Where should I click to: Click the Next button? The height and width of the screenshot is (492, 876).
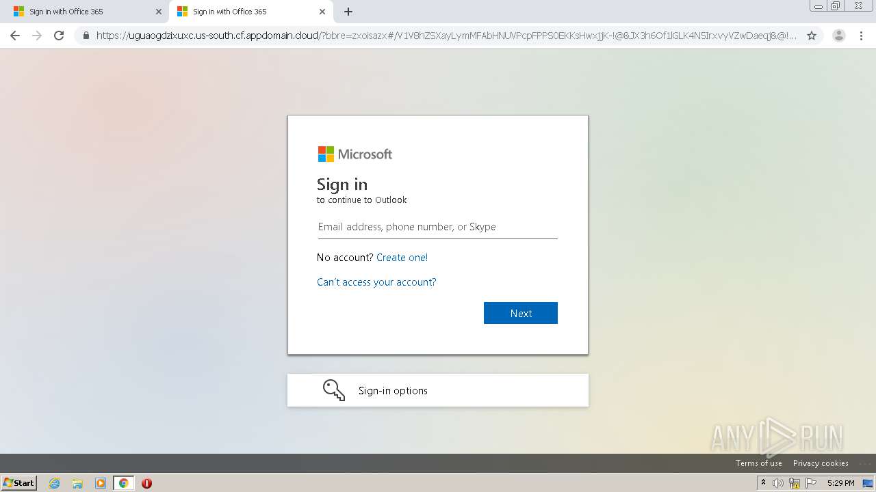(521, 313)
